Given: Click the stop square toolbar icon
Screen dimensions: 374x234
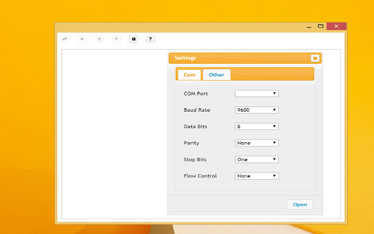Looking at the screenshot, I should pyautogui.click(x=82, y=39).
